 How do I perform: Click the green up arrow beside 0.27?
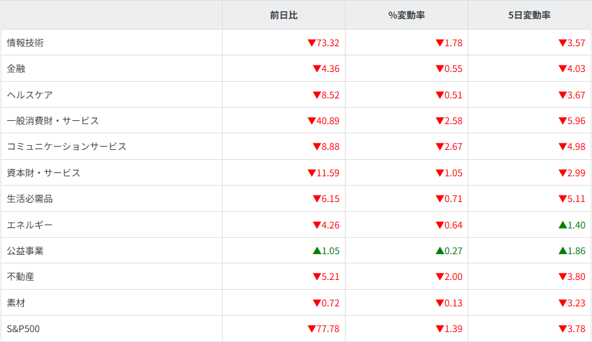coord(440,251)
